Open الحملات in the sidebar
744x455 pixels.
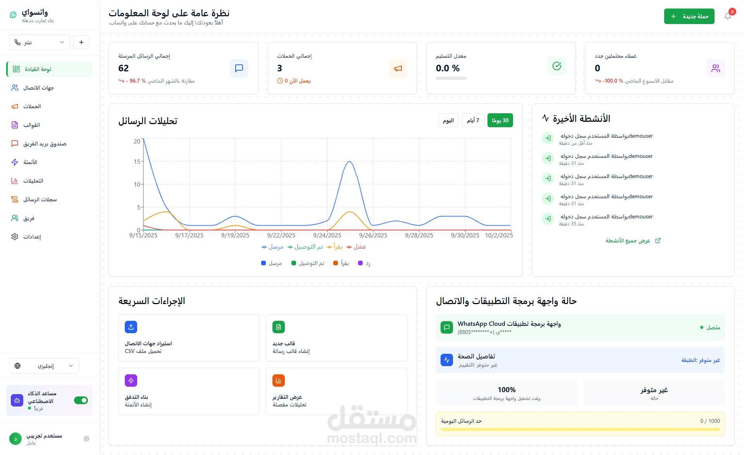pos(50,106)
